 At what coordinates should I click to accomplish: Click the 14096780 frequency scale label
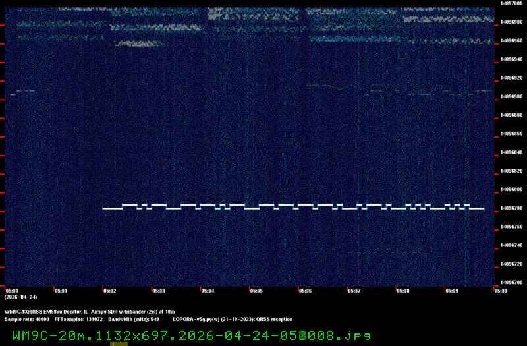[x=511, y=208]
